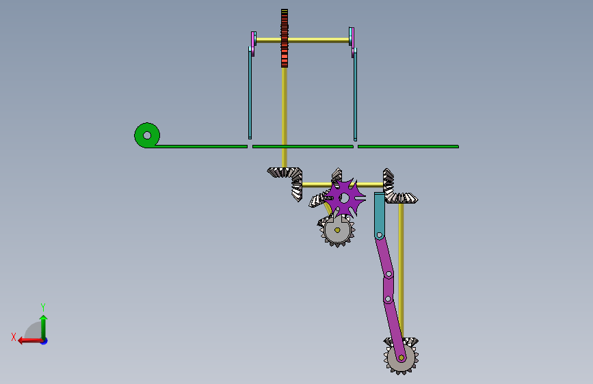Click the green Y axis of the triad
The width and height of the screenshot is (593, 384).
click(44, 326)
